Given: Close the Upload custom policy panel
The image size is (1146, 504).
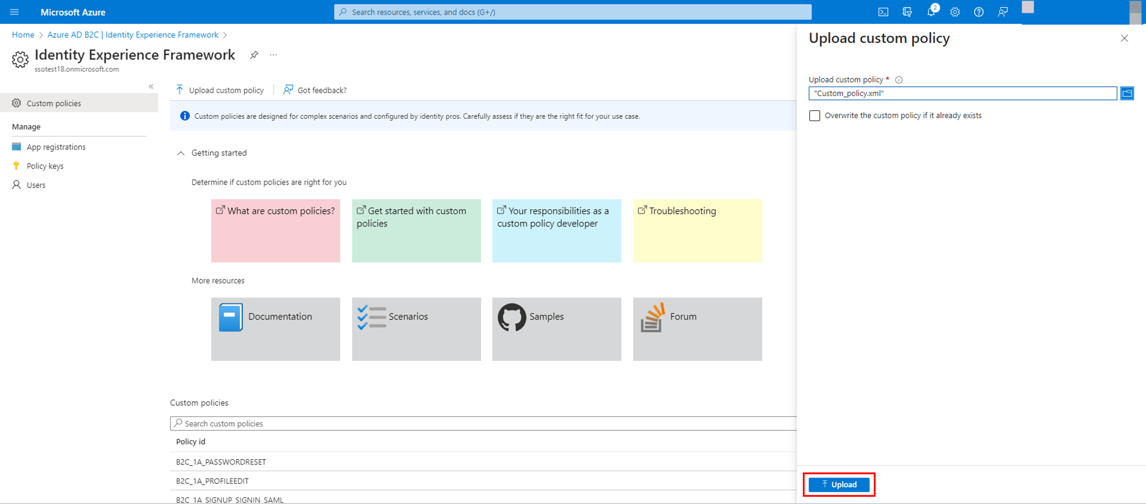Looking at the screenshot, I should coord(1124,38).
